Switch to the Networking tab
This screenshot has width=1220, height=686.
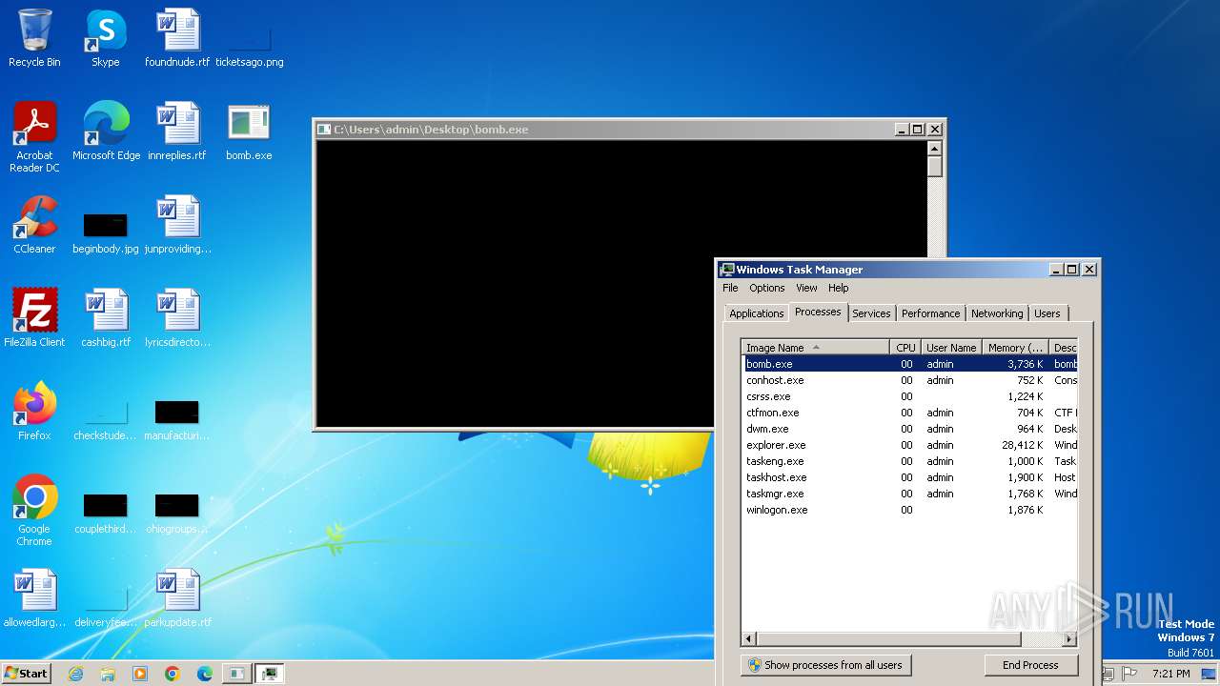point(997,313)
